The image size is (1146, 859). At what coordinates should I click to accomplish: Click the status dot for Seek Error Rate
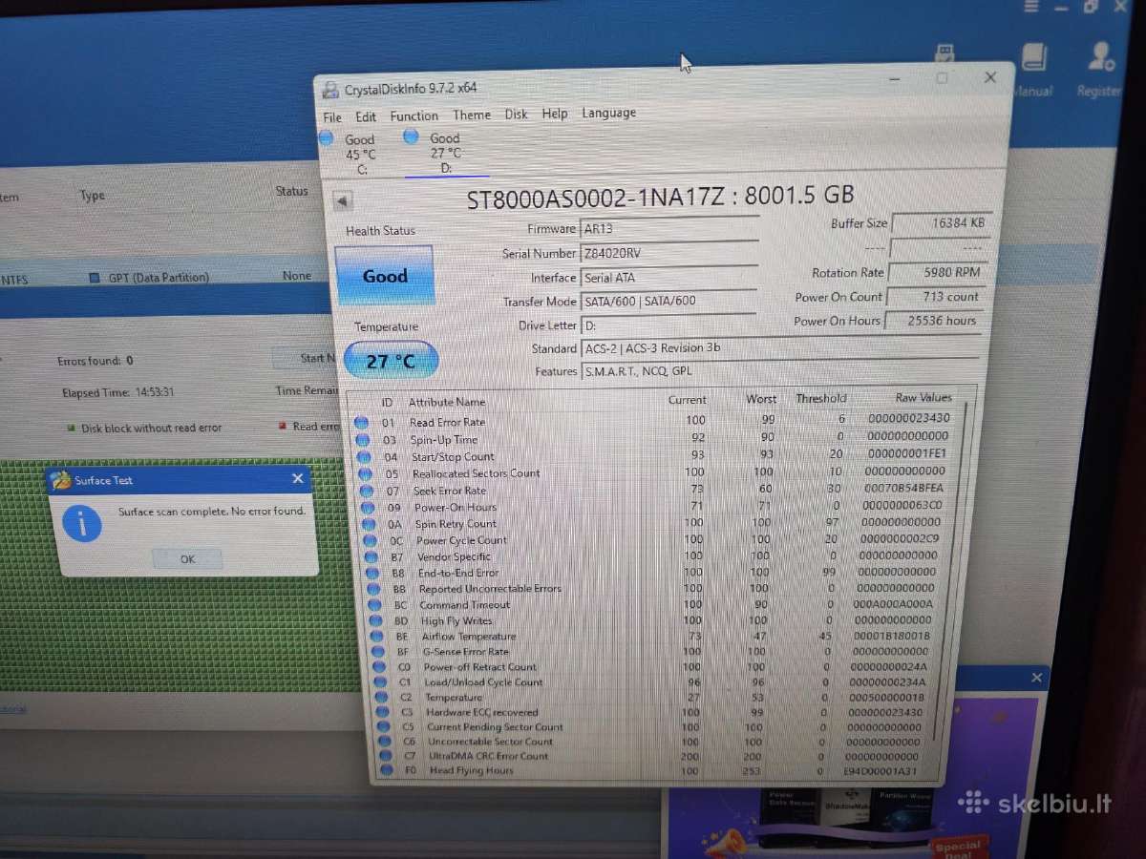(x=365, y=491)
